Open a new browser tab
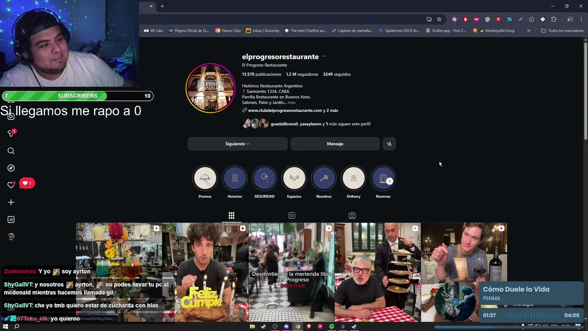Viewport: 588px width, 331px height. tap(162, 6)
